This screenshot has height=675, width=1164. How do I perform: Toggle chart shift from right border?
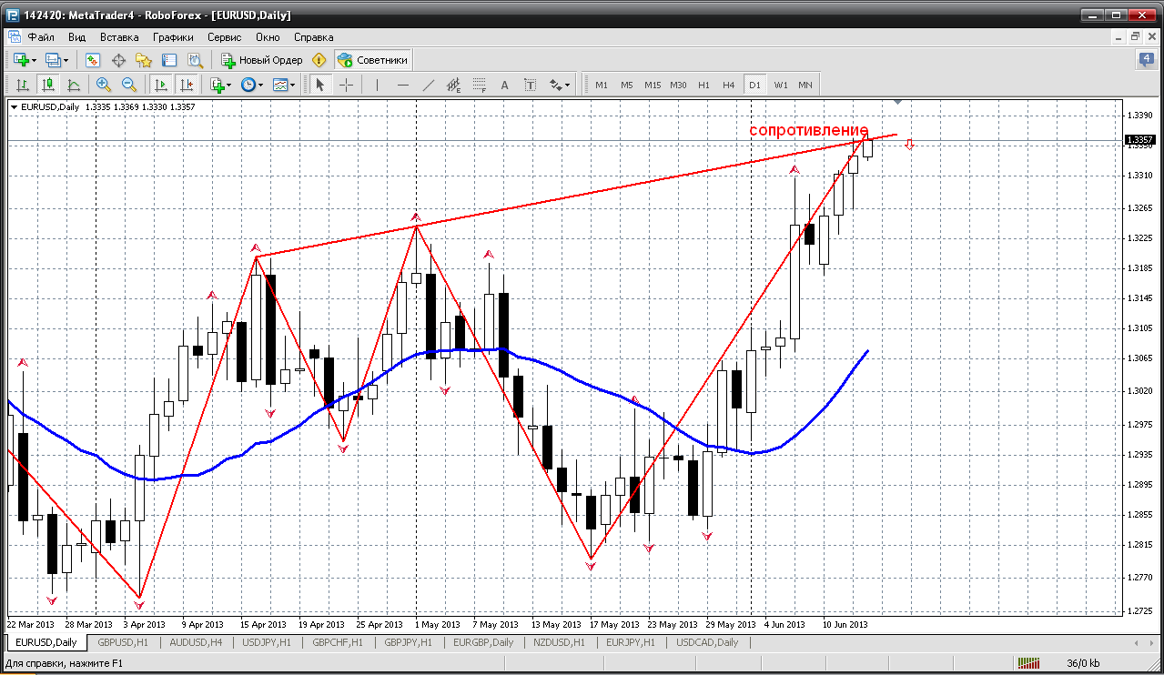coord(187,85)
